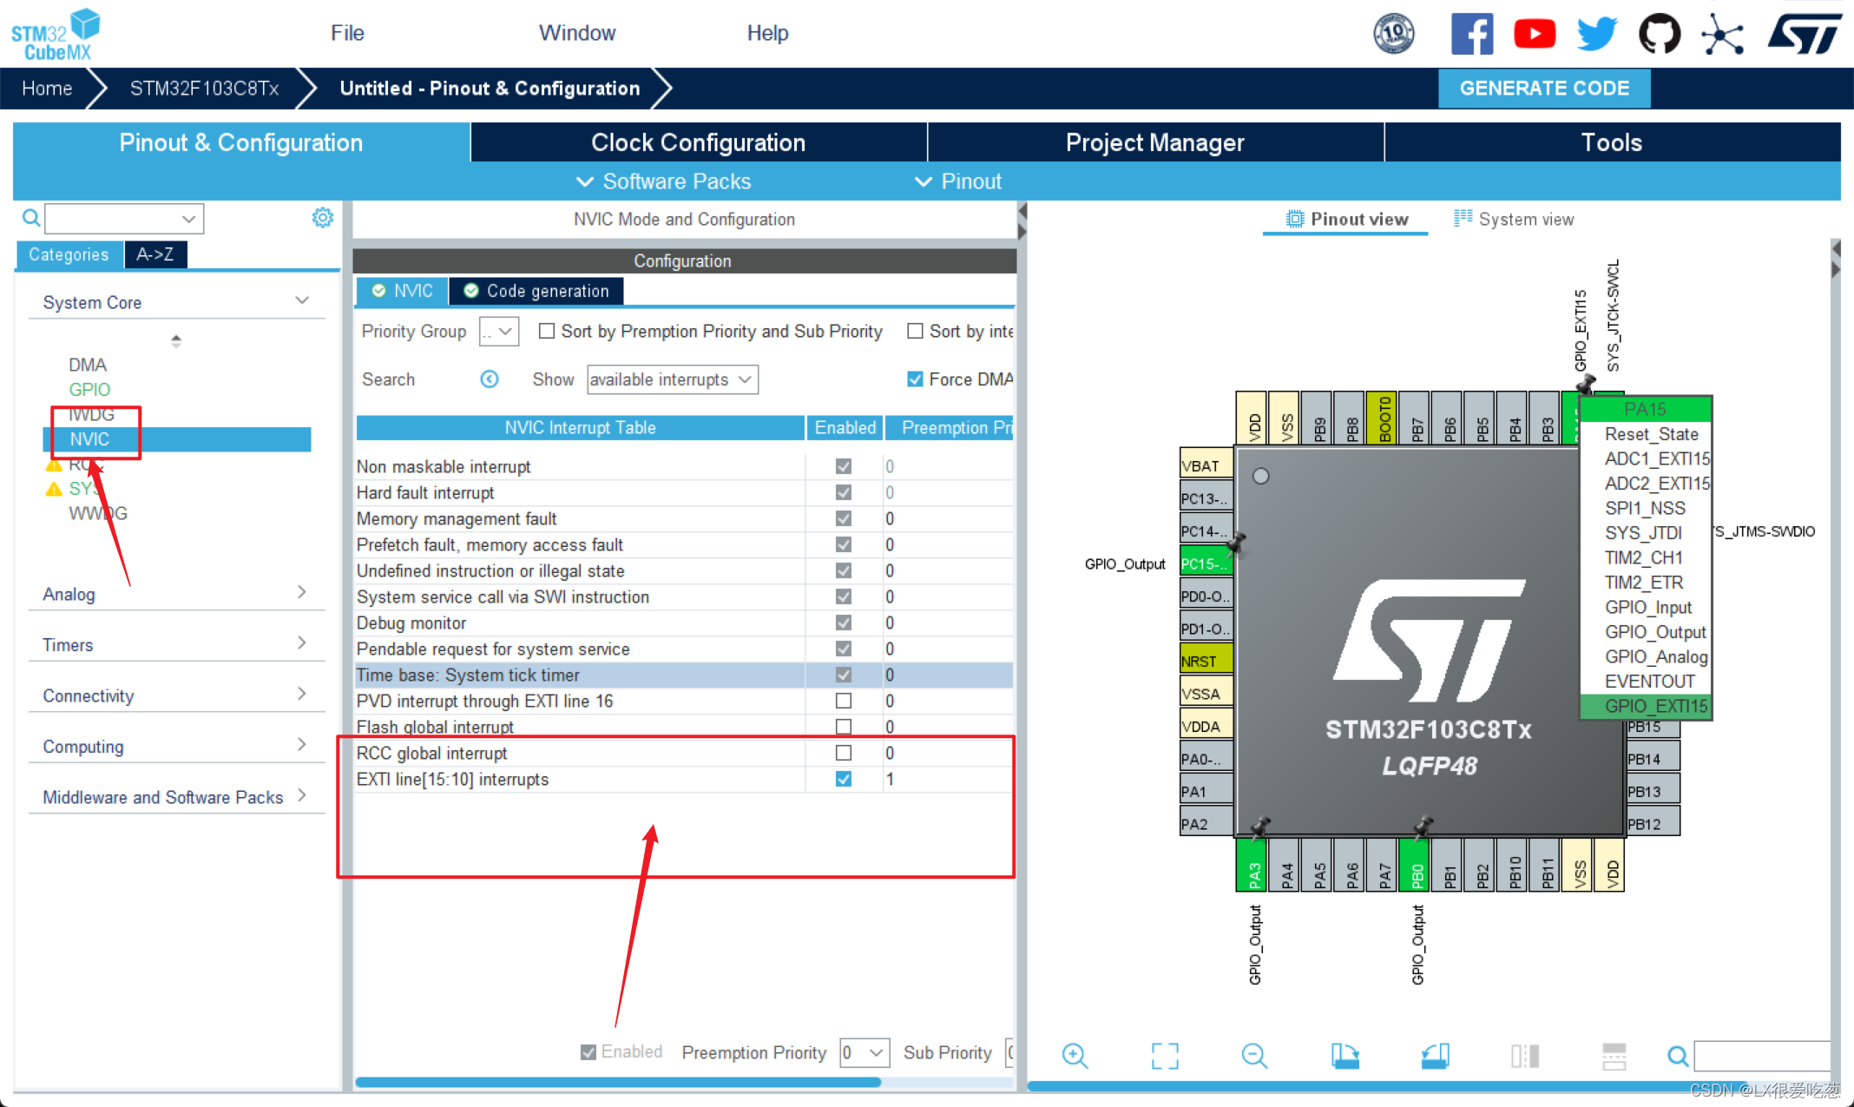1854x1107 pixels.
Task: Open the category search combo box
Action: tap(124, 218)
